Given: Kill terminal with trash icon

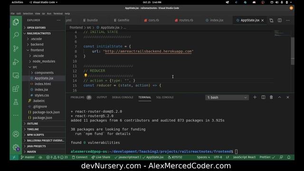Looking at the screenshot, I should 271,97.
